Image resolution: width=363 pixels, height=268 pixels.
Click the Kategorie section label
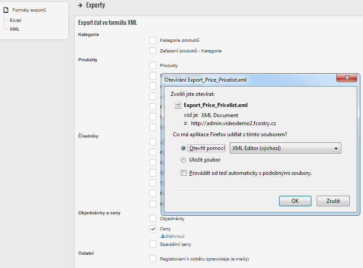[x=88, y=35]
